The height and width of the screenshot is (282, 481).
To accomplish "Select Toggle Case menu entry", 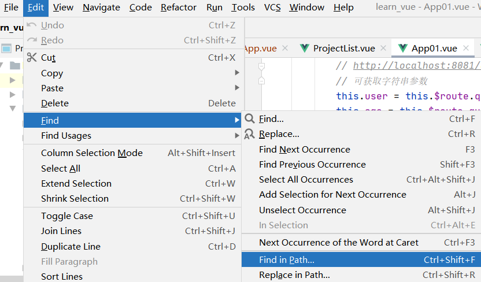I will tap(67, 216).
